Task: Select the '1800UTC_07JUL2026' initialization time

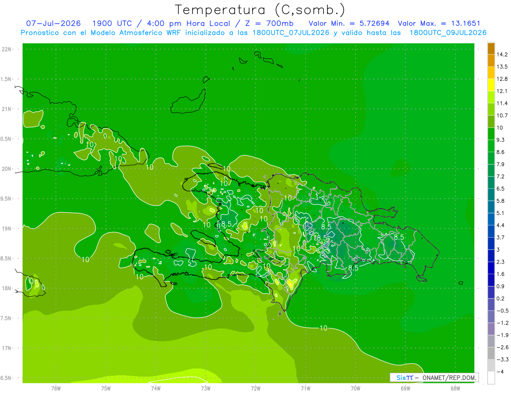Action: click(x=291, y=33)
